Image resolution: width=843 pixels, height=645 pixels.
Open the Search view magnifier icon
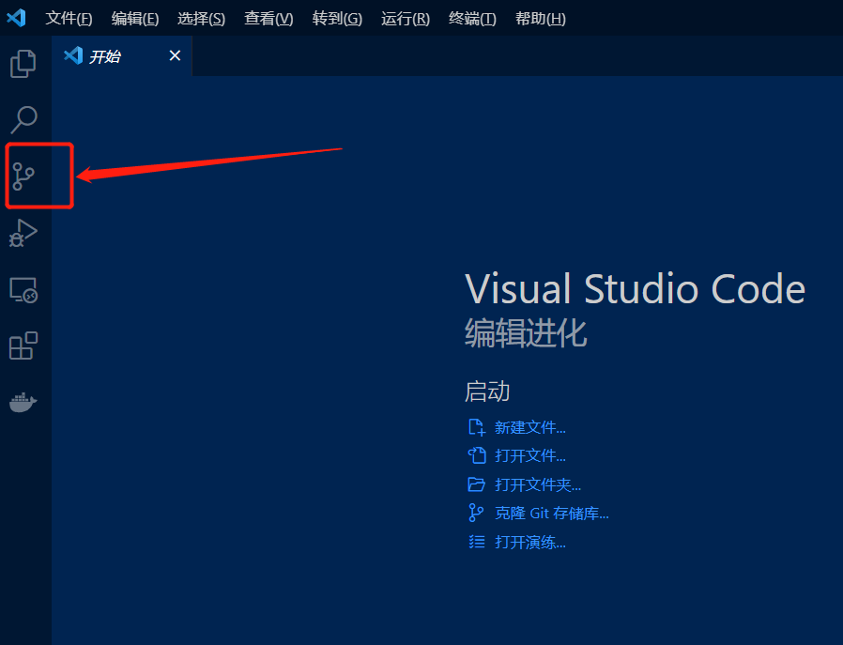pos(23,119)
